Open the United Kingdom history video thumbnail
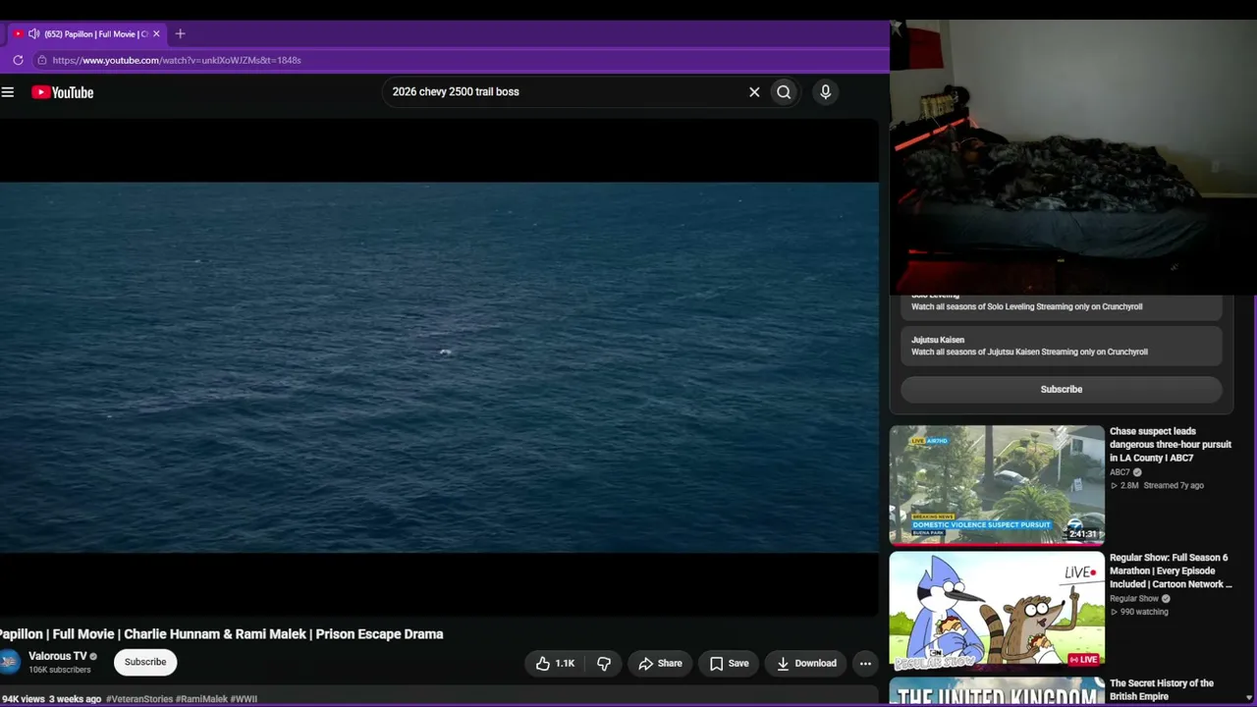Viewport: 1257px width, 707px height. [997, 691]
